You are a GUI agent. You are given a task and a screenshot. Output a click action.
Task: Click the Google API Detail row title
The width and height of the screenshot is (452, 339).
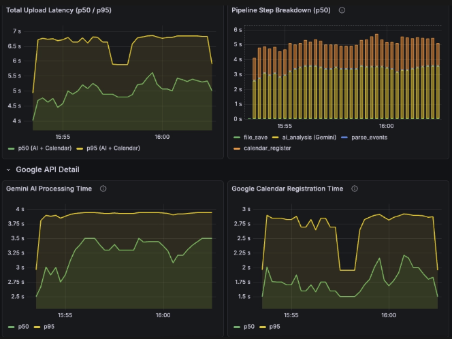(48, 169)
